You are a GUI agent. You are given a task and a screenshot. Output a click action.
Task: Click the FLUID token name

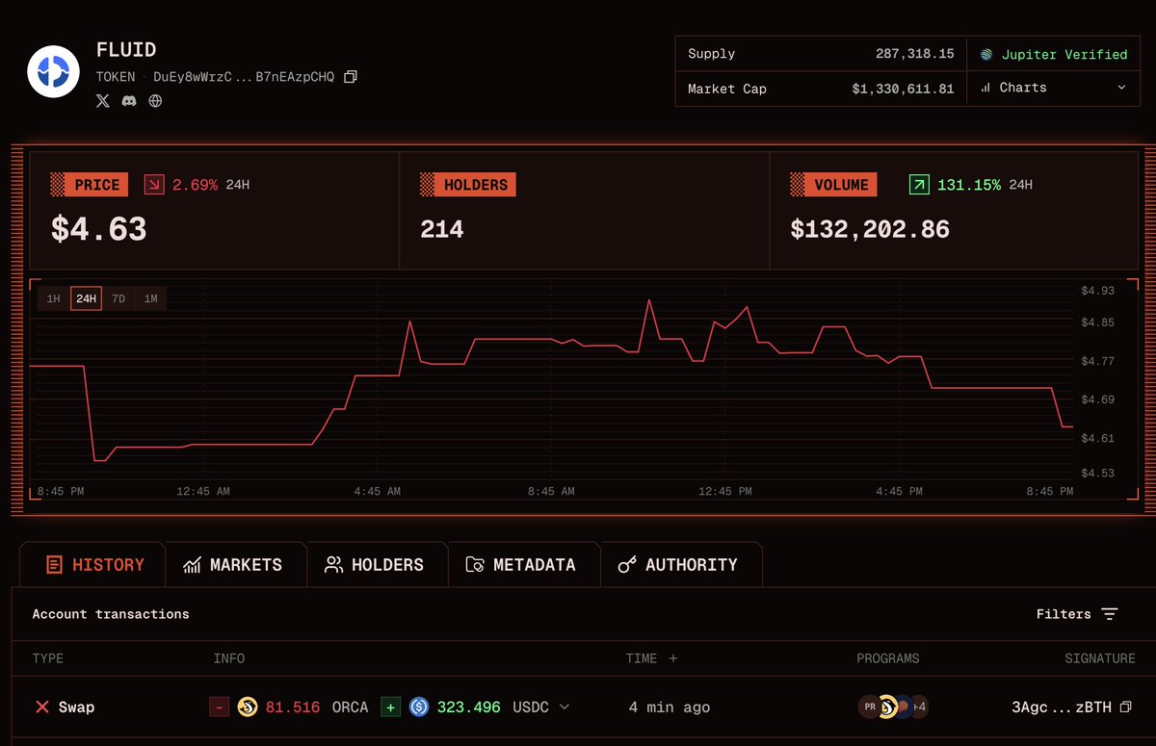point(126,50)
